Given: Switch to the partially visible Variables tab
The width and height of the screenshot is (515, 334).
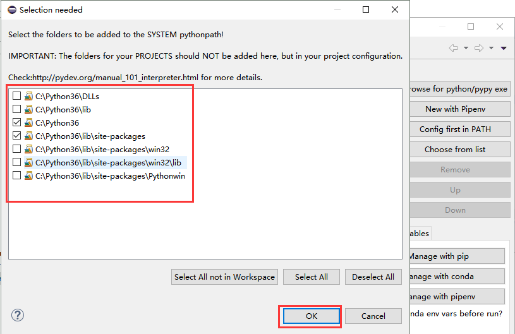Looking at the screenshot, I should click(420, 233).
